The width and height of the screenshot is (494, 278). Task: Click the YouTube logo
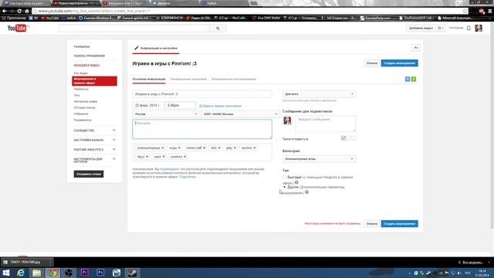[x=17, y=28]
